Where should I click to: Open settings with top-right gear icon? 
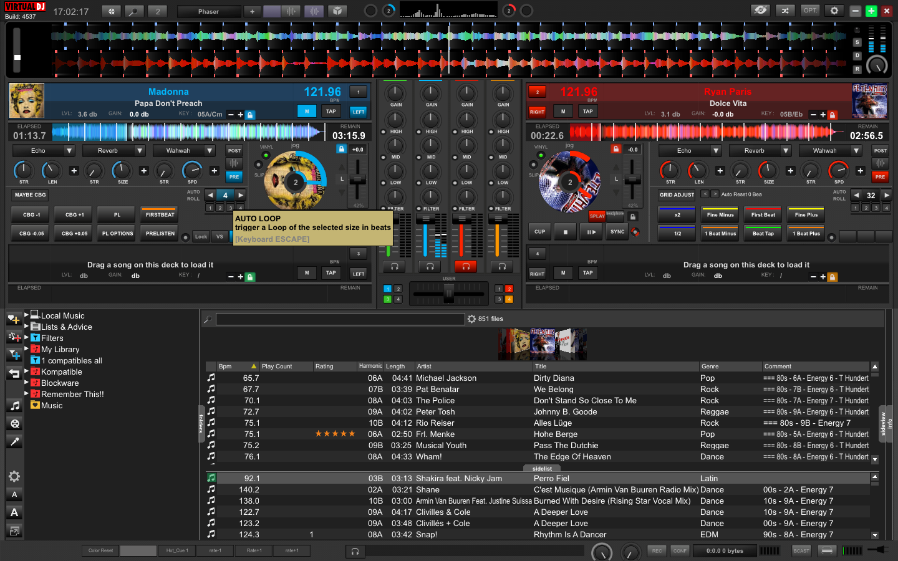click(x=834, y=11)
